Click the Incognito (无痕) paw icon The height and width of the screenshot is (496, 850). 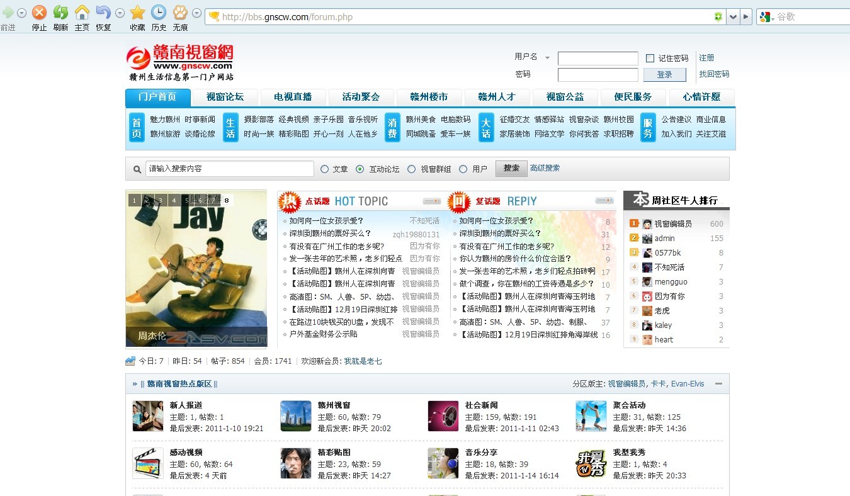pyautogui.click(x=180, y=13)
